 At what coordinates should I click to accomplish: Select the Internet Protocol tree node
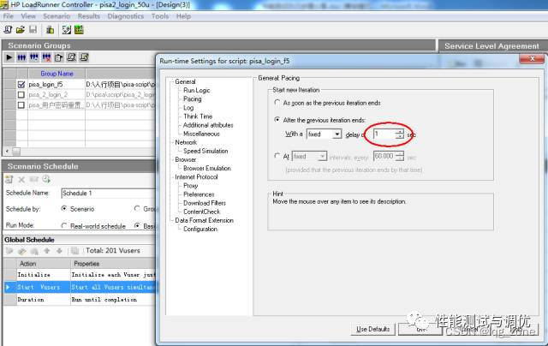click(196, 176)
